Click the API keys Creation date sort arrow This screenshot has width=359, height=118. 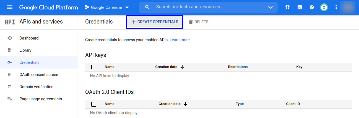(x=182, y=67)
